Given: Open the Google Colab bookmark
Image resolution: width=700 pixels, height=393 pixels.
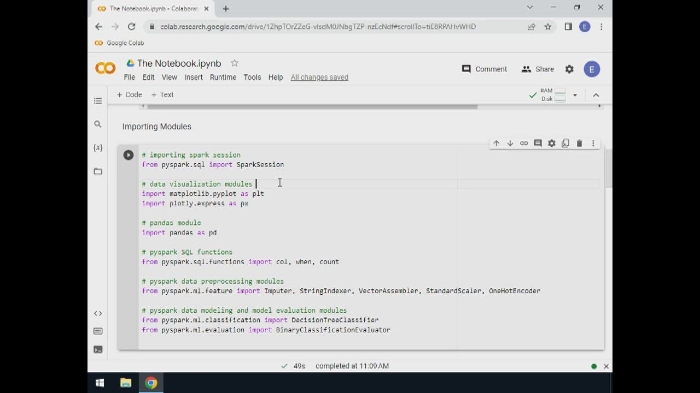Looking at the screenshot, I should (x=119, y=43).
